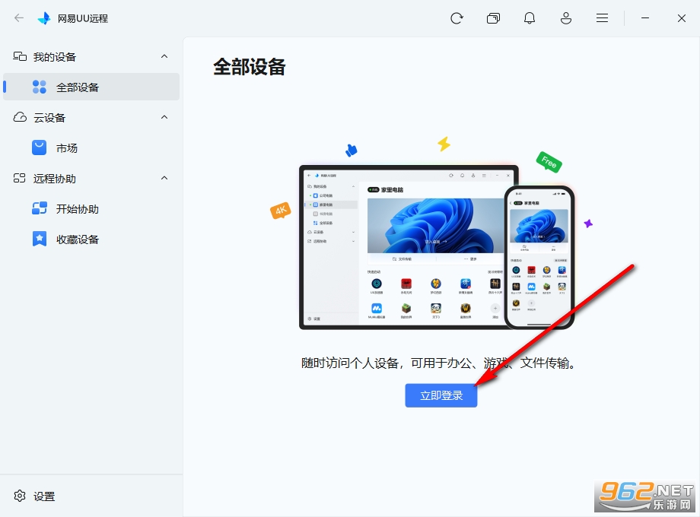Close the UU Remote window
The image size is (700, 517).
tap(681, 18)
